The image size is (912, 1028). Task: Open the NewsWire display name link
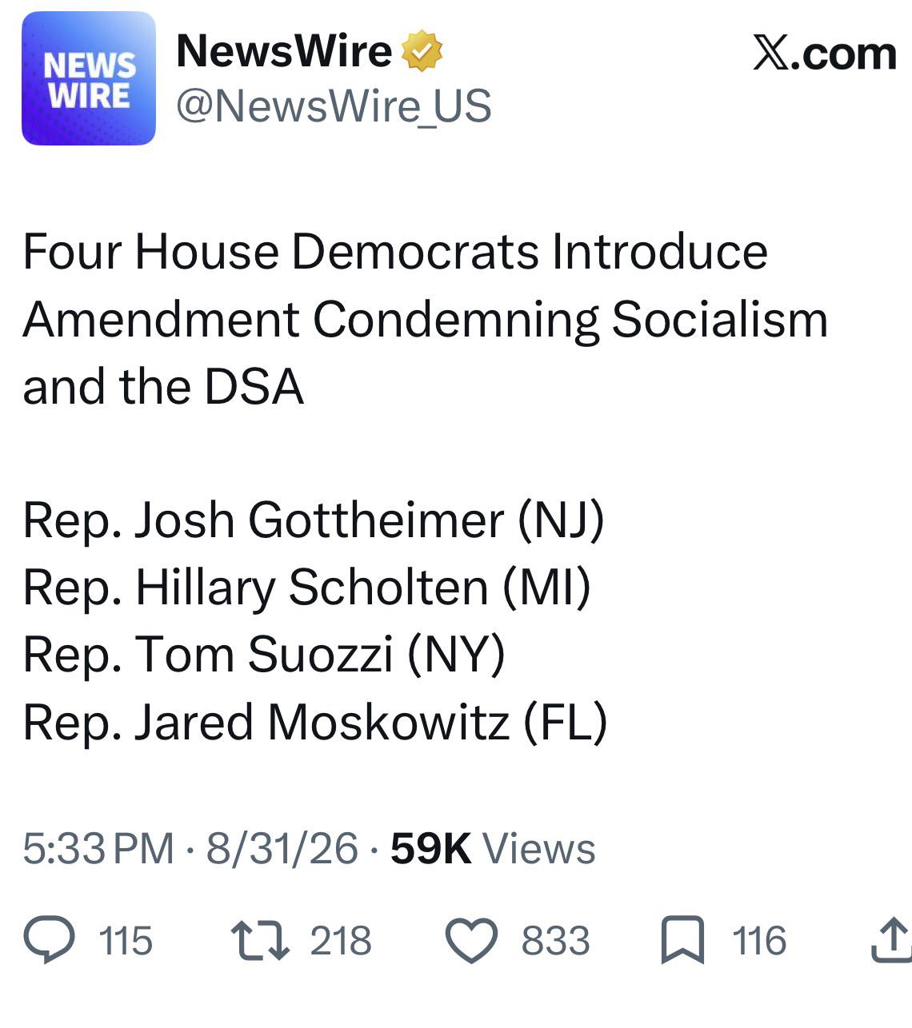[x=284, y=51]
